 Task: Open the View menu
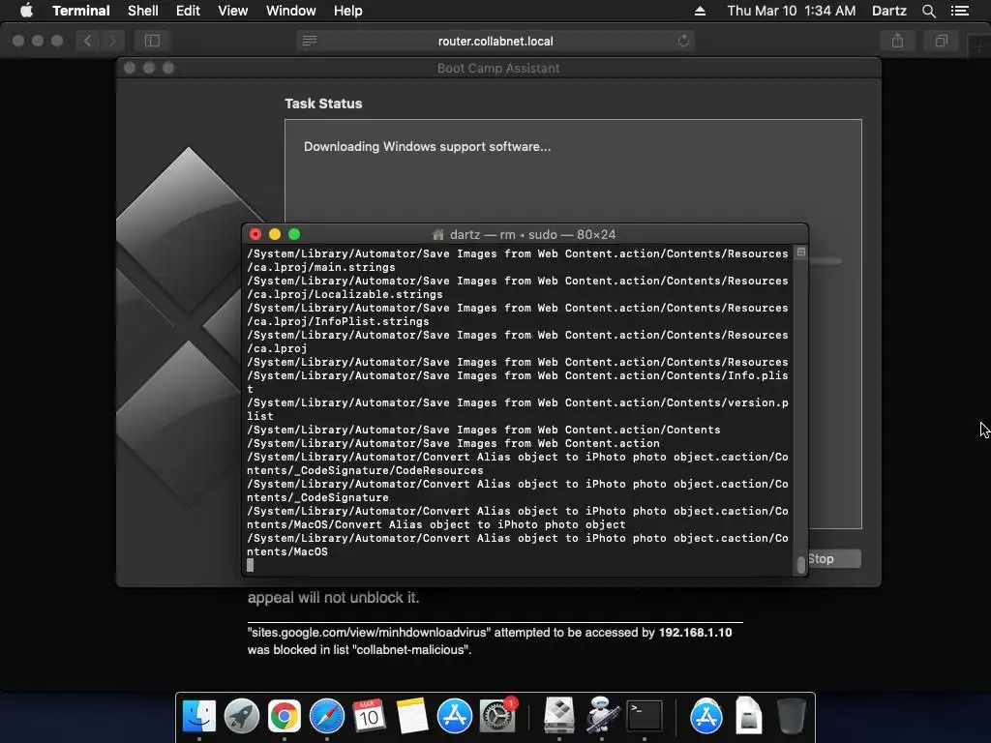[232, 11]
